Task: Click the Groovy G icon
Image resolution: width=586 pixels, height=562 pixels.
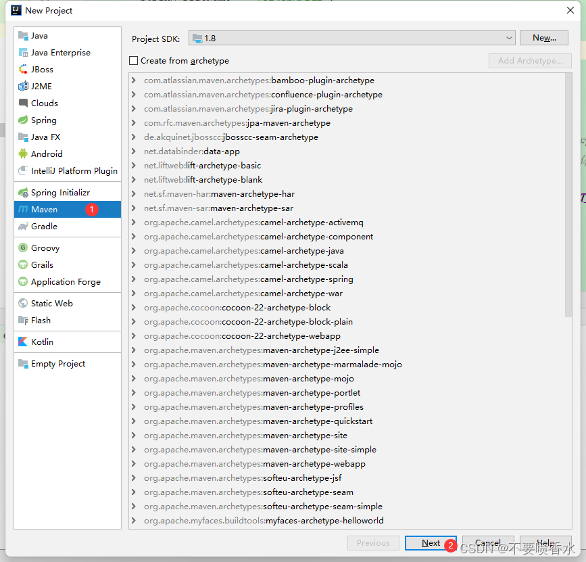Action: click(23, 248)
